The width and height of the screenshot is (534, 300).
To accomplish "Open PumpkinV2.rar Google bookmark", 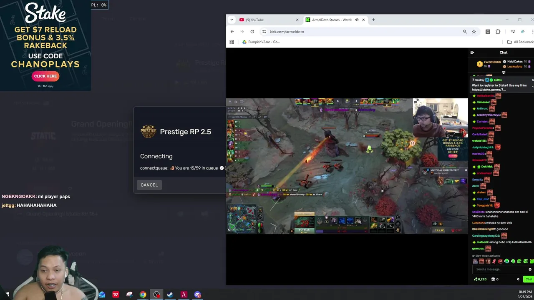I will tap(261, 42).
